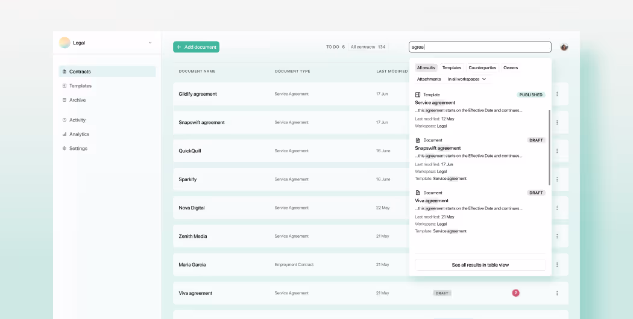
Task: Open the Contracts sidebar section
Action: point(107,72)
